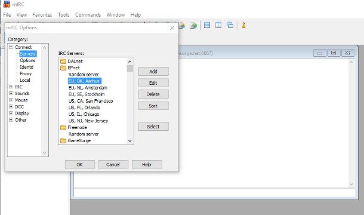Select Options under the Connect category

pyautogui.click(x=27, y=60)
